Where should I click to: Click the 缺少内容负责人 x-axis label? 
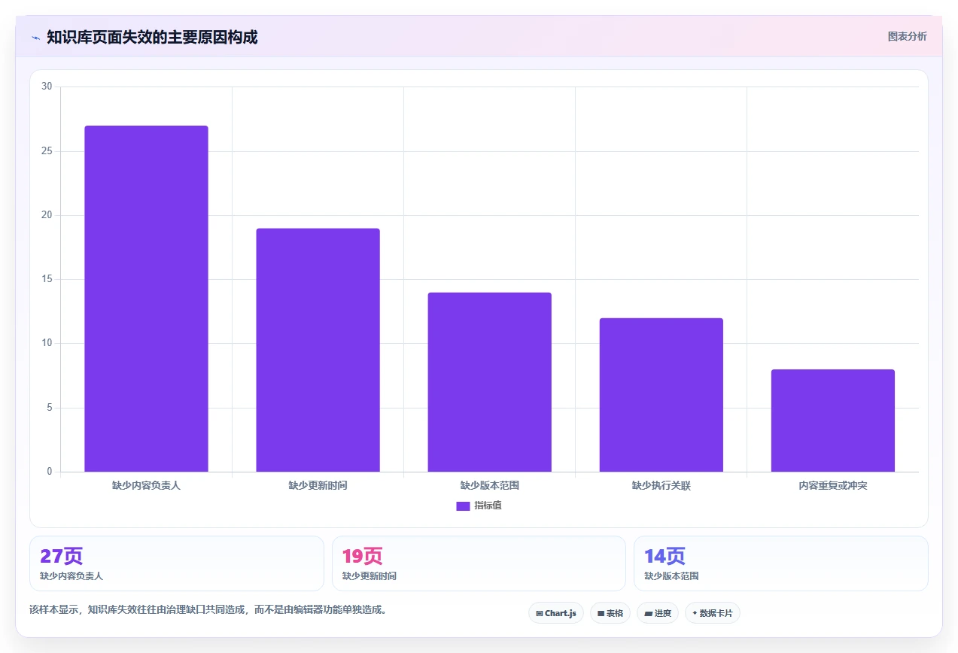[x=146, y=486]
